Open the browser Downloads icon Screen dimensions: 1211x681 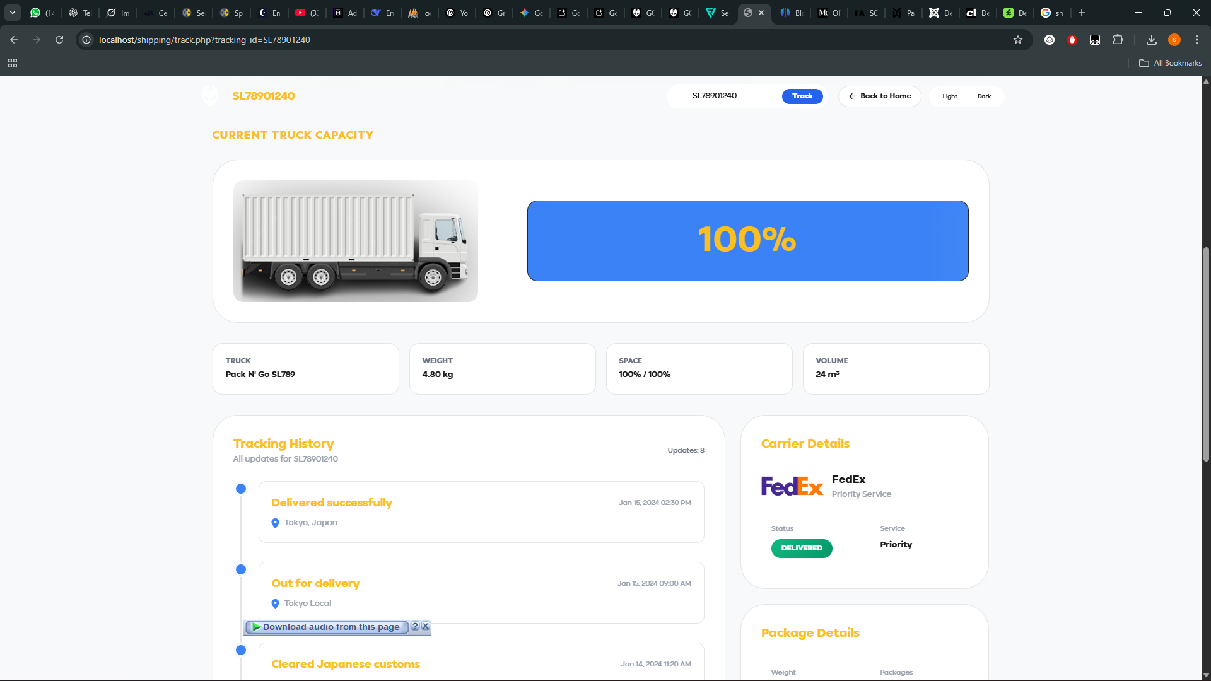click(1151, 40)
